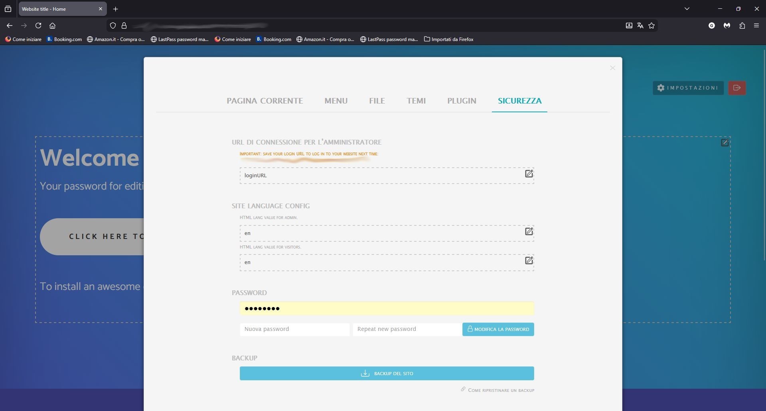
Task: Close the settings modal with X
Action: pos(612,68)
